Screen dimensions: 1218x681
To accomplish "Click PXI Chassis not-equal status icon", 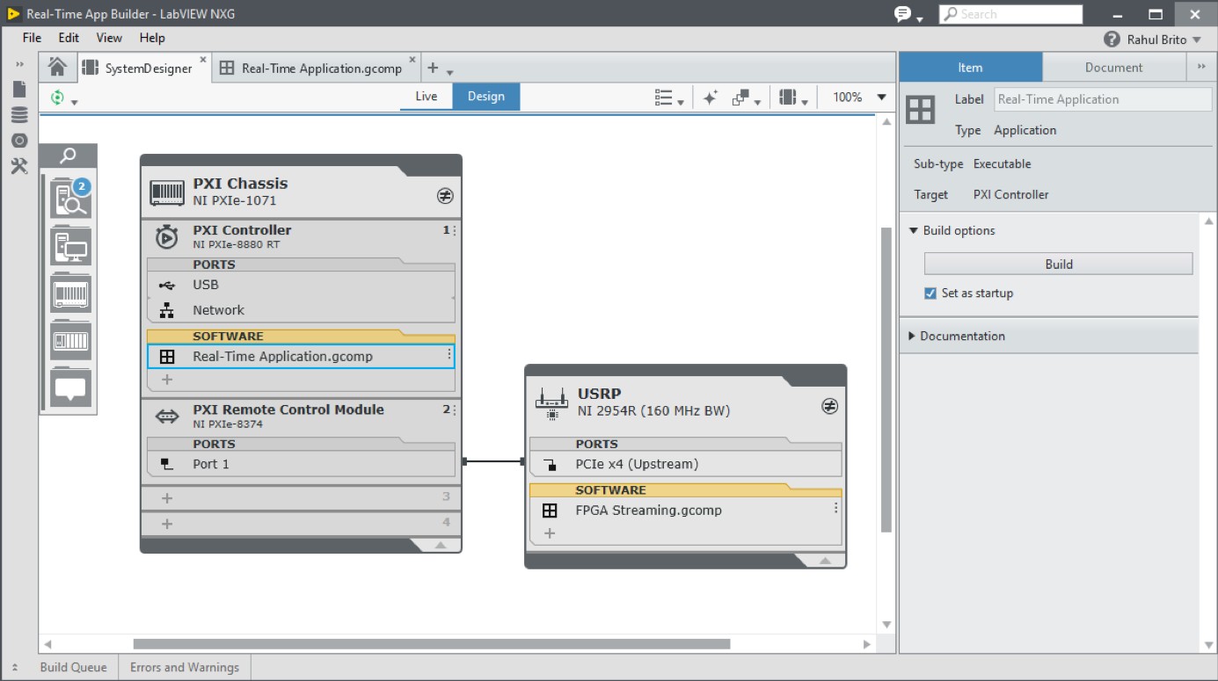I will [445, 196].
